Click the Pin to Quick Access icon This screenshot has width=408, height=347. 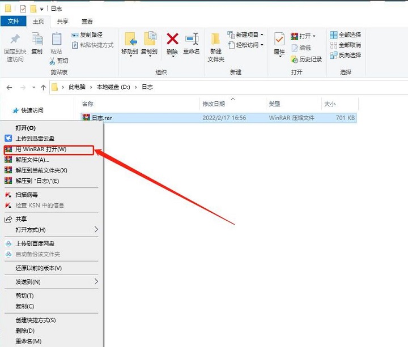coord(15,39)
